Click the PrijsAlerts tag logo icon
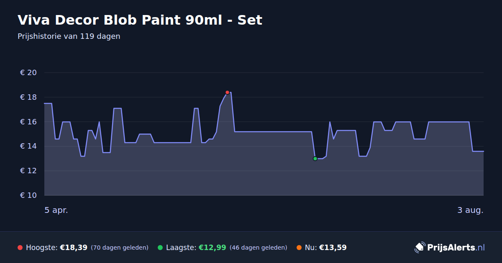Viewport: 502px width, 263px height. pos(420,248)
